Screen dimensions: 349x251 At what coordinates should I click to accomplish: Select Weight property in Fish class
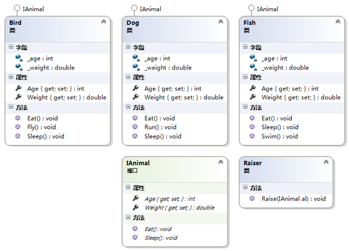301,98
